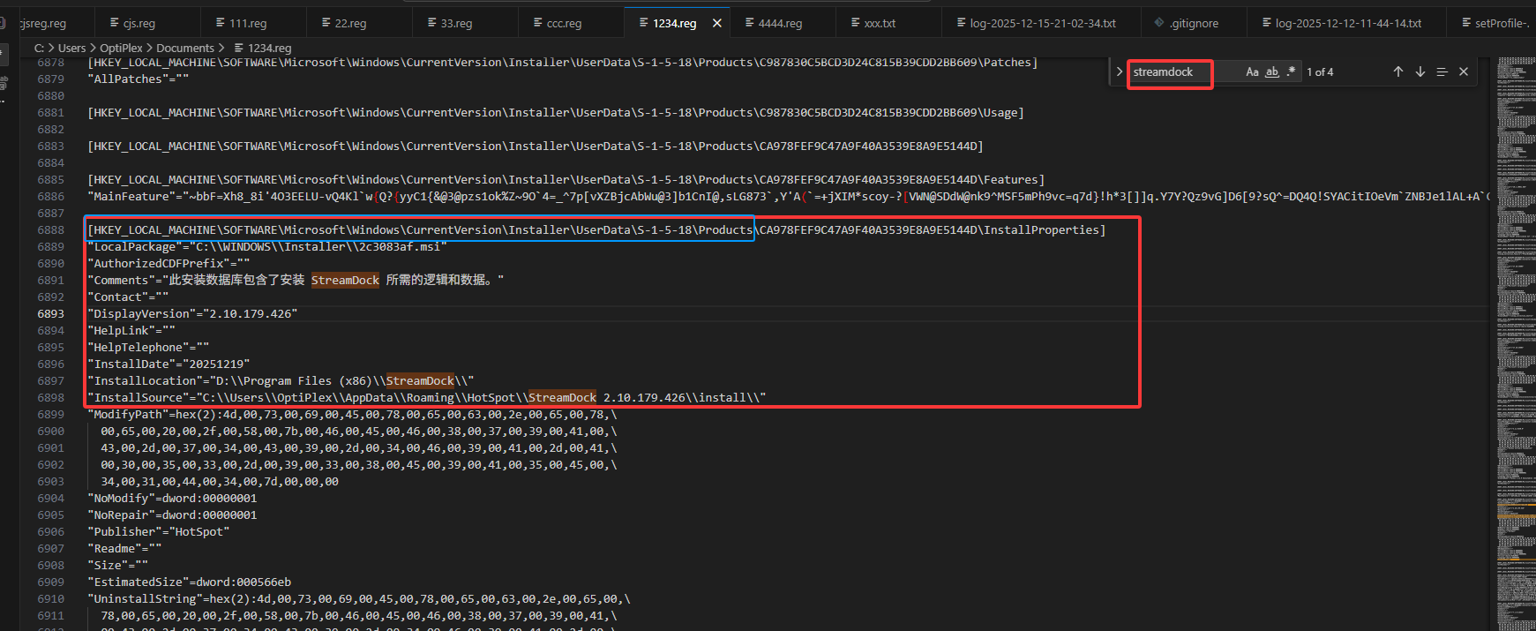Click the "LocalPackage" msi path line

[x=267, y=247]
